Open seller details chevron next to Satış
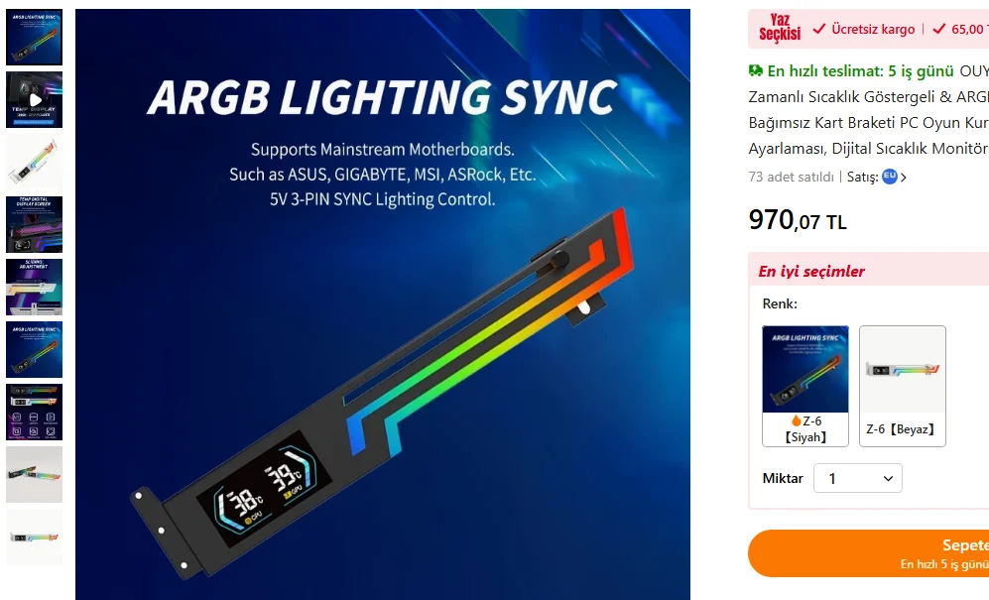This screenshot has width=989, height=600. click(x=904, y=178)
